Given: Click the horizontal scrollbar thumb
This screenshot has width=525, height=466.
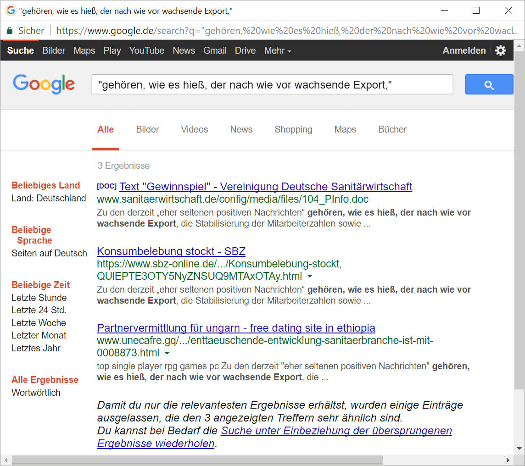Looking at the screenshot, I should coord(197,460).
